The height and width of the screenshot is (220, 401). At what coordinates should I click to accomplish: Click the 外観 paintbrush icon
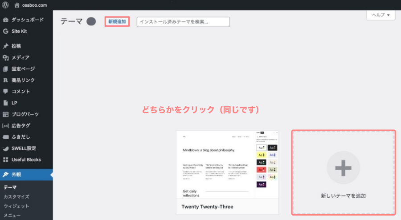click(x=6, y=175)
